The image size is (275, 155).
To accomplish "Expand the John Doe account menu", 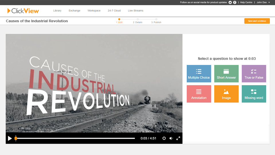I will (x=263, y=2).
